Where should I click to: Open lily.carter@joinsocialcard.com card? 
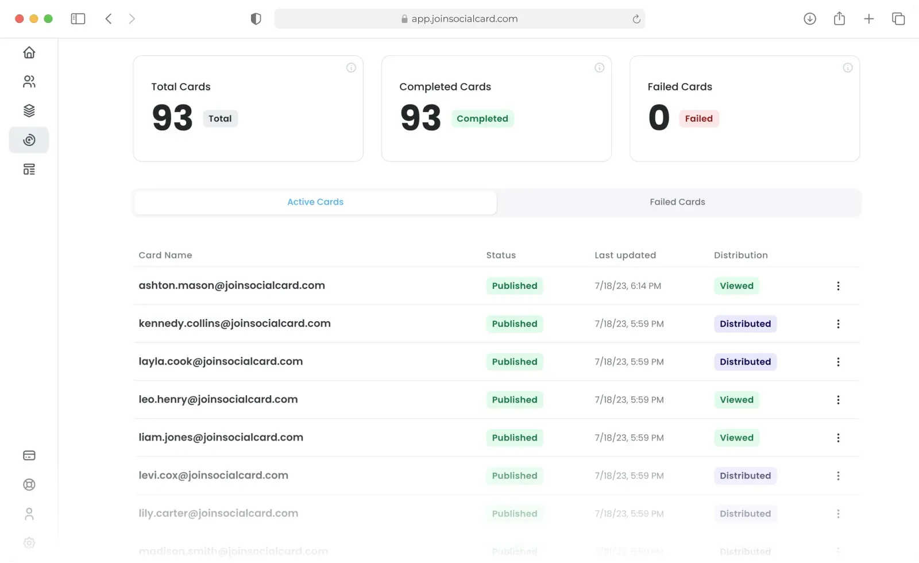tap(218, 513)
